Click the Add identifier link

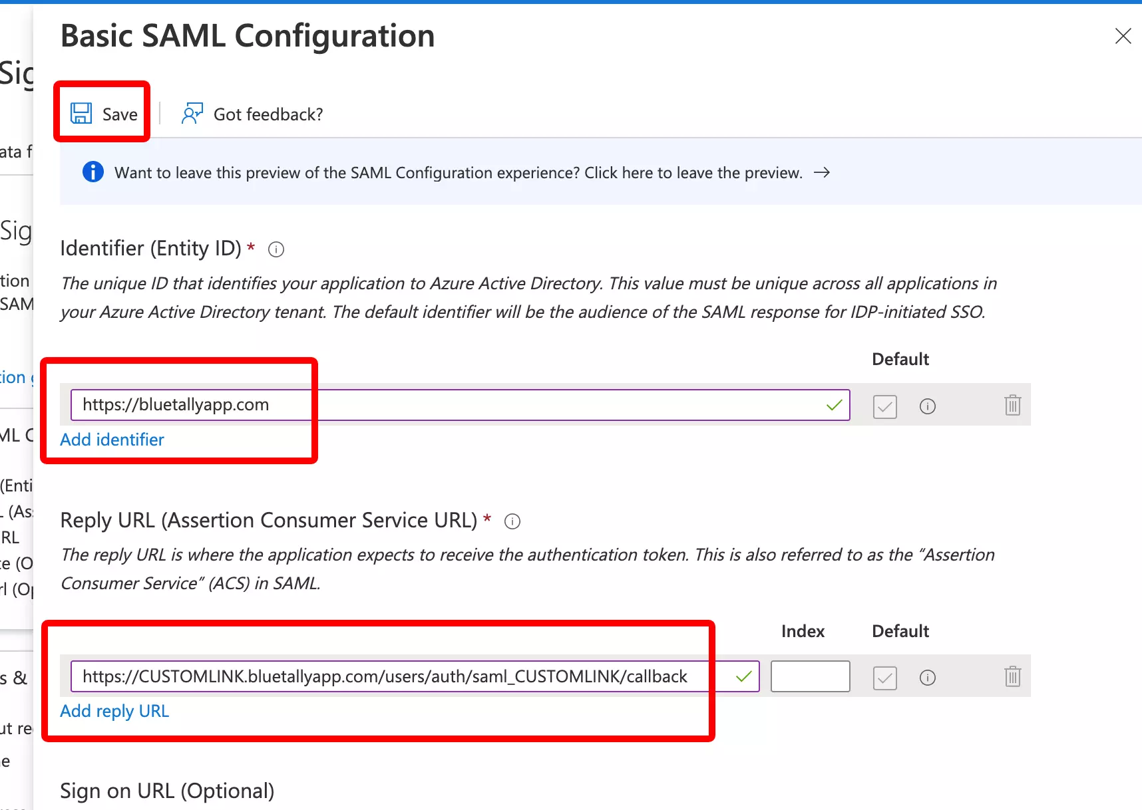[112, 440]
